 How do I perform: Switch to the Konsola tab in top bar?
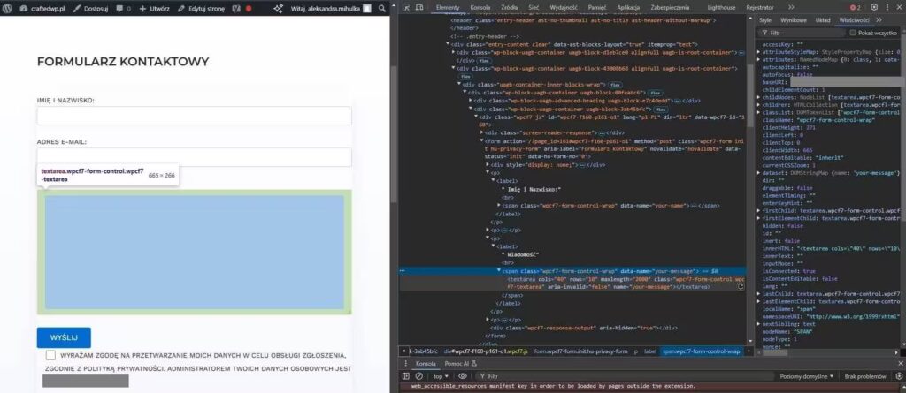tap(480, 7)
